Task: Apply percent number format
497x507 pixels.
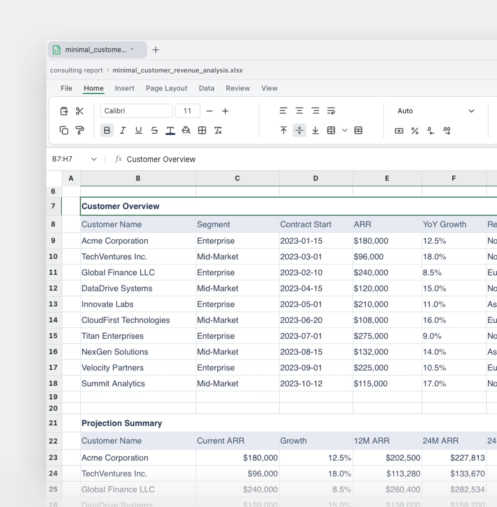Action: tap(415, 131)
